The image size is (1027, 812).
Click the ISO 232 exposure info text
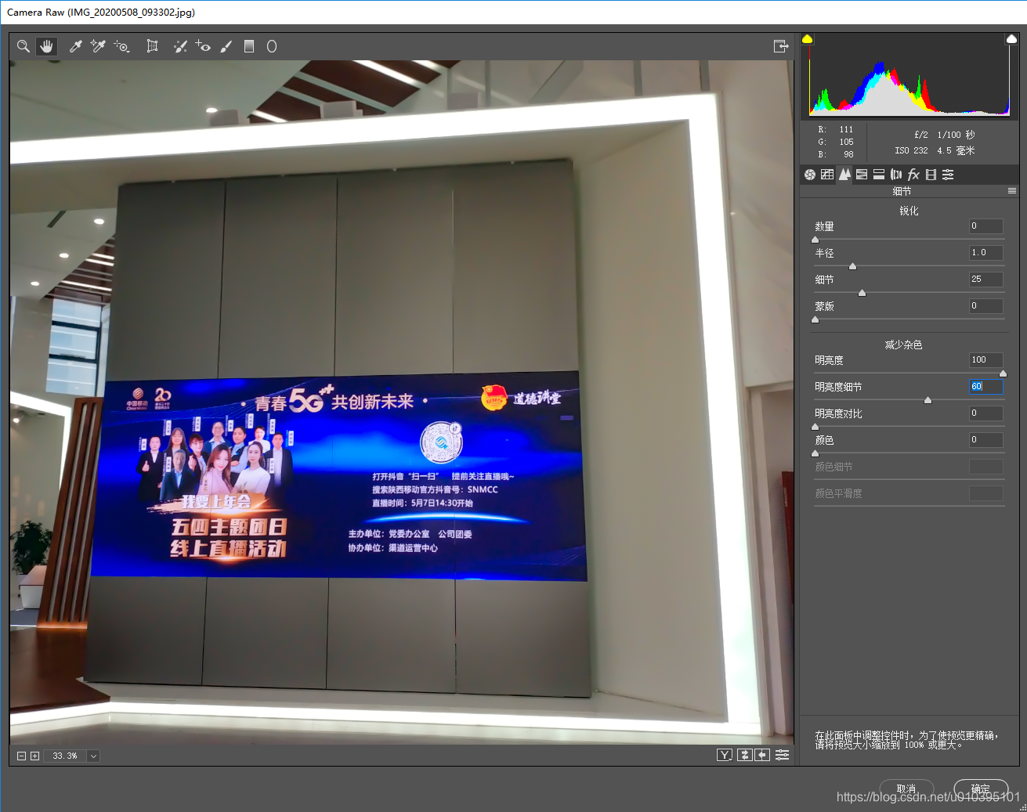[x=911, y=151]
